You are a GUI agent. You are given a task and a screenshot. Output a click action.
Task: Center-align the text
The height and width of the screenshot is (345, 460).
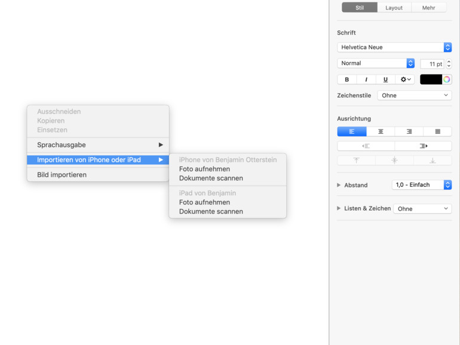(381, 131)
